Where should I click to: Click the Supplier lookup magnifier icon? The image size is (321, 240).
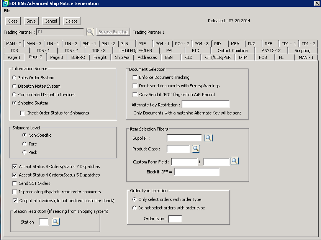pyautogui.click(x=208, y=138)
